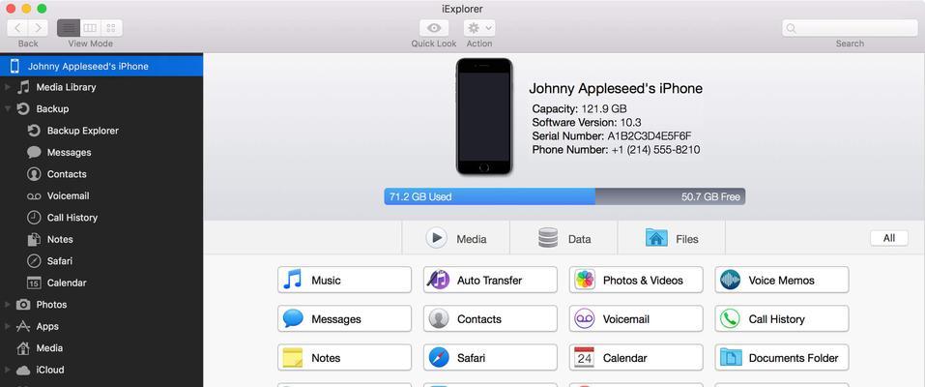Open the Auto Transfer button

[x=490, y=280]
